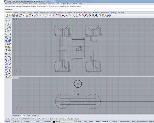Click the black Default layer color swatch
154x123 pixels.
(54, 122)
